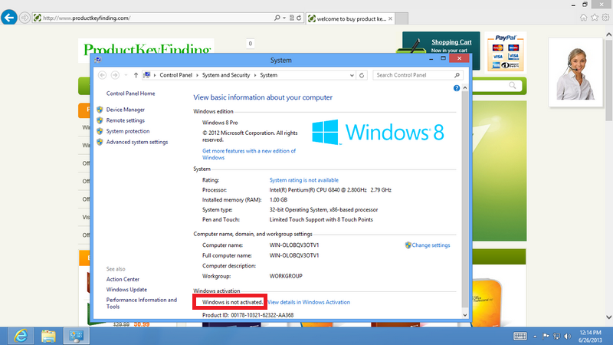Select the System and Security breadcrumb
Viewport: 613px width, 345px height.
[x=225, y=75]
